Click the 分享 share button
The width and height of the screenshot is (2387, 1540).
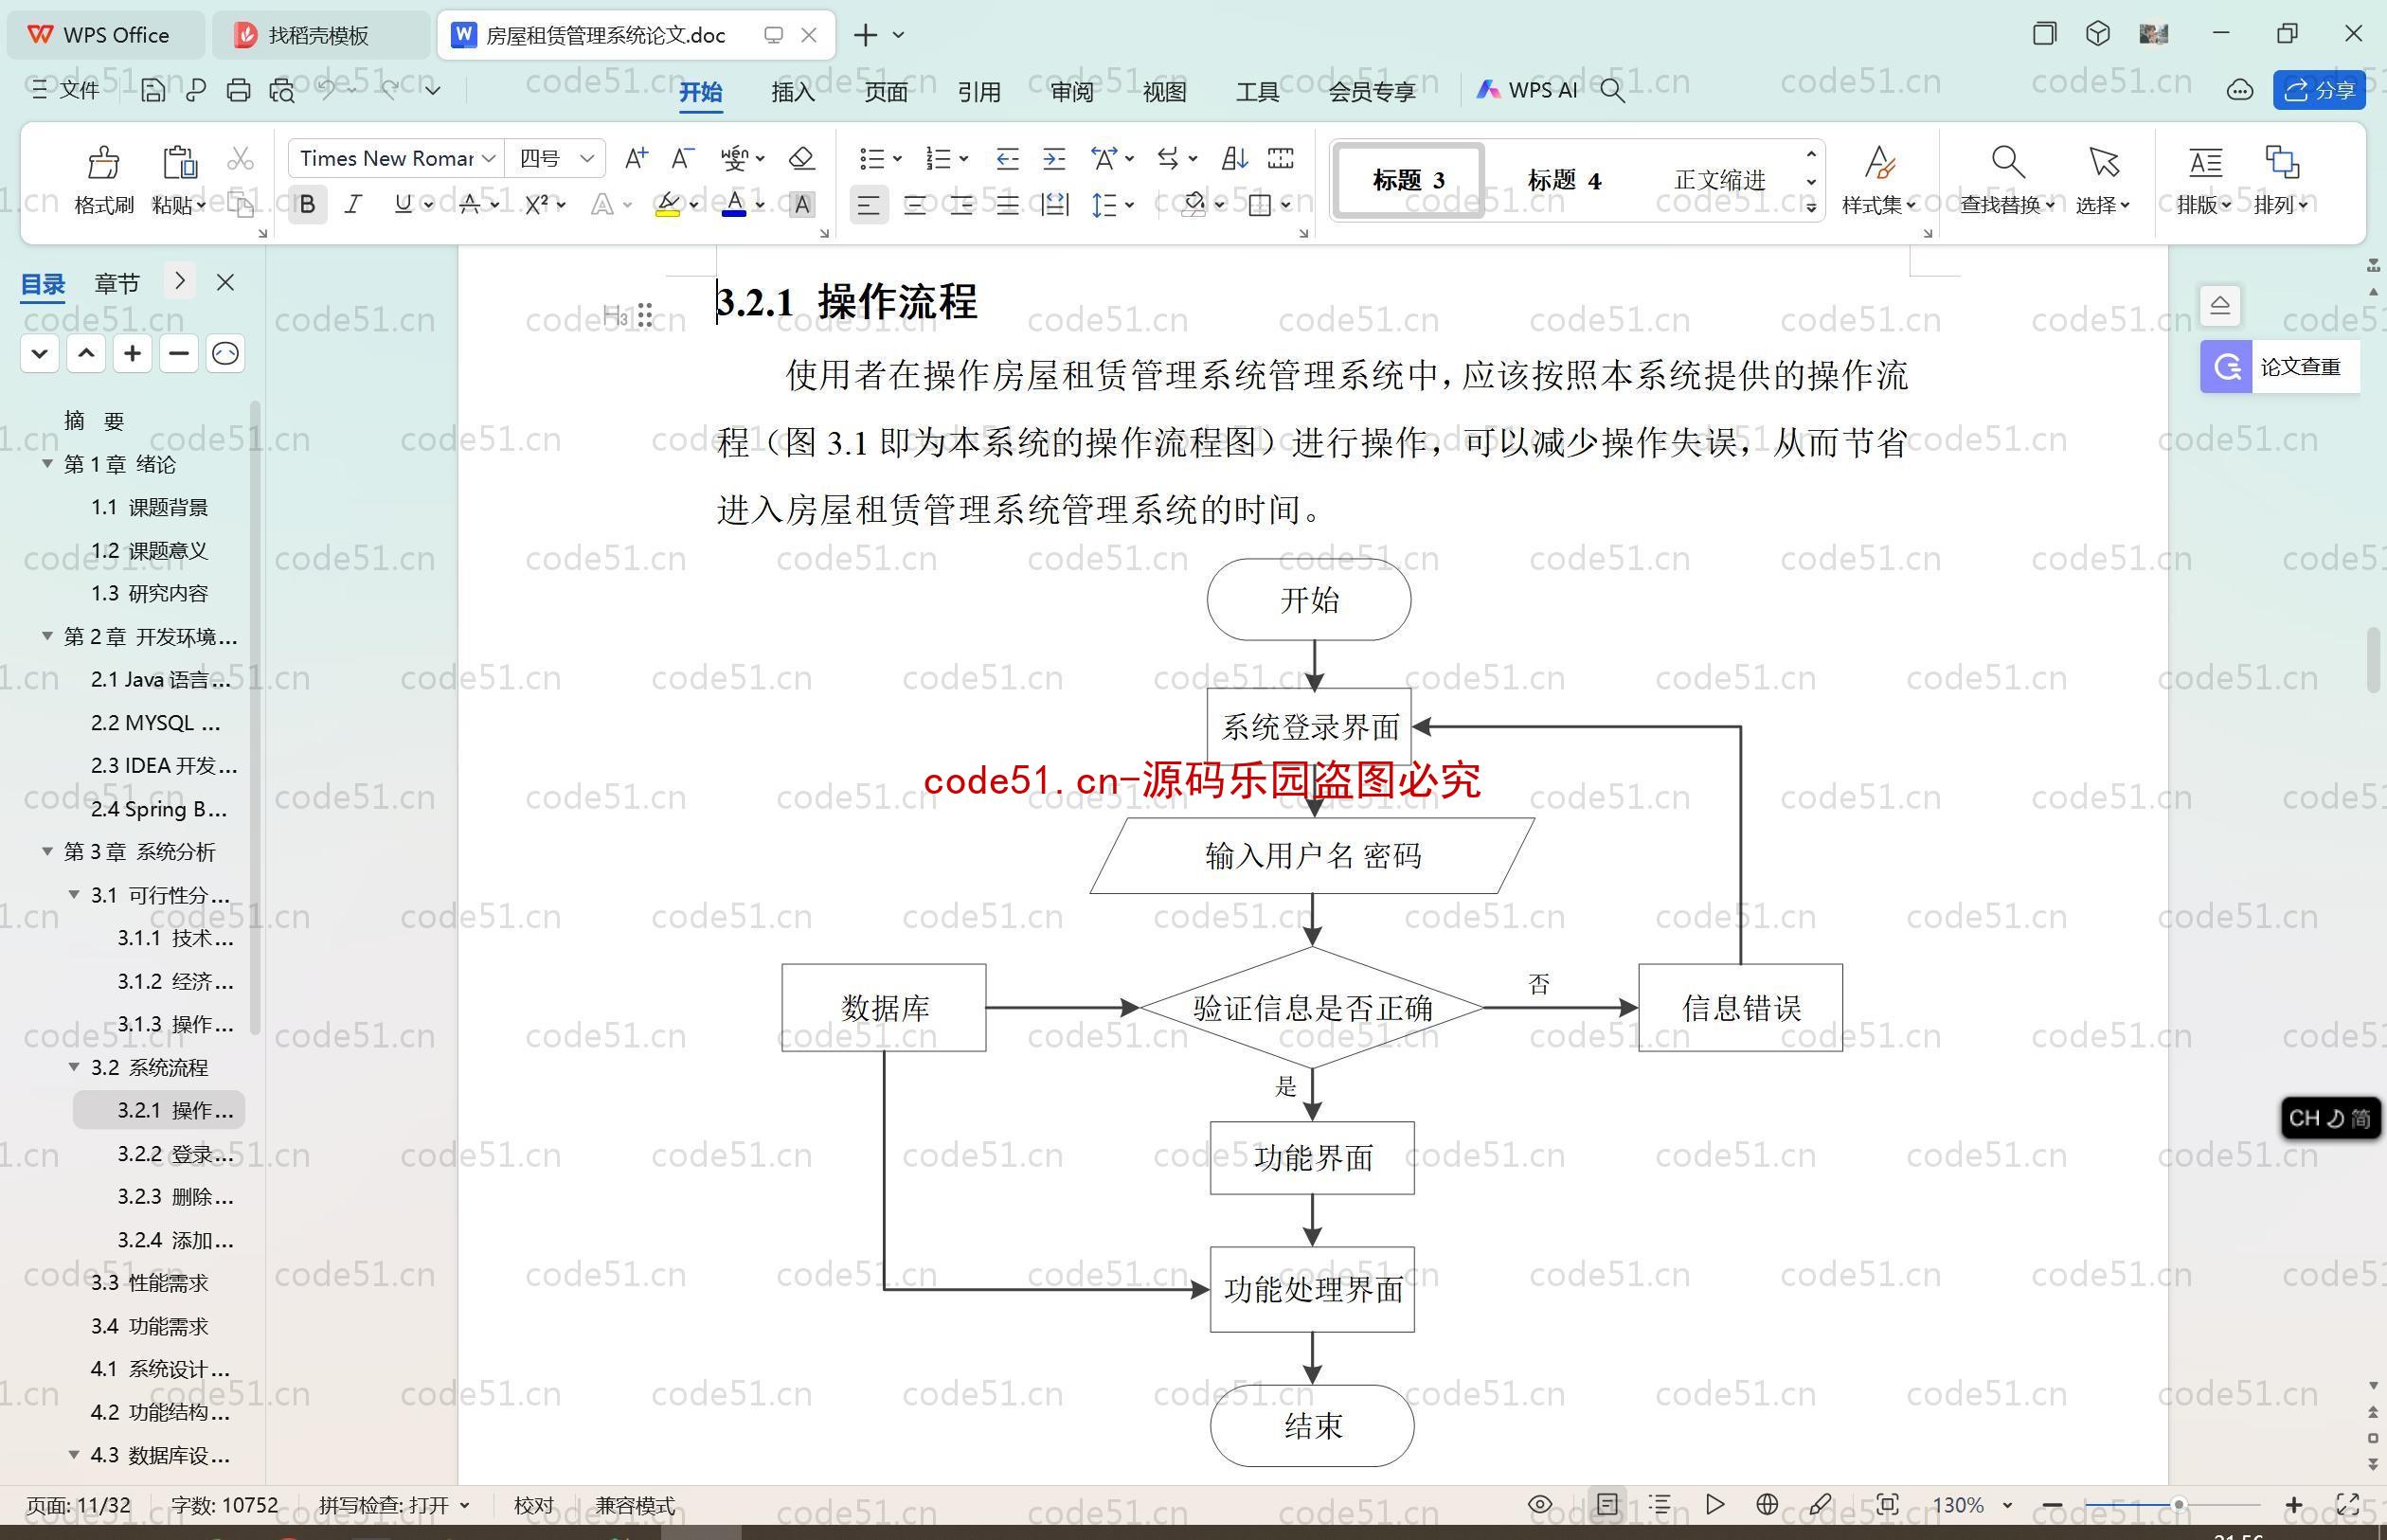point(2319,91)
